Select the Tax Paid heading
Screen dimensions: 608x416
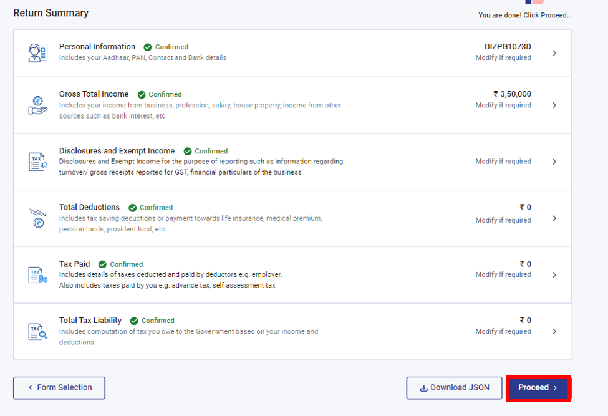[x=74, y=264]
